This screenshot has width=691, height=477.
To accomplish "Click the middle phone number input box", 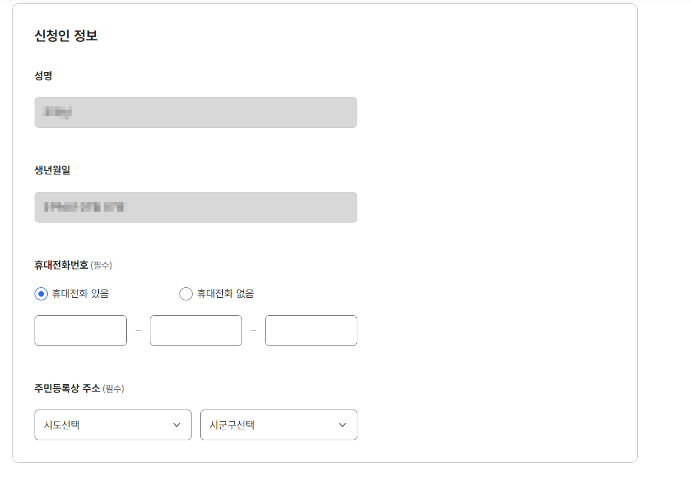I will (x=195, y=331).
